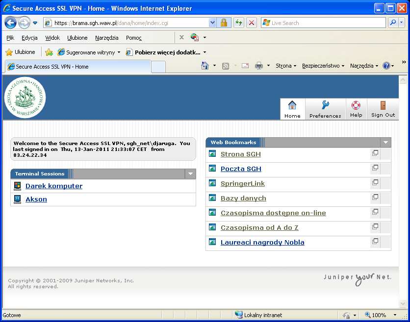Click the address bar URL field
The width and height of the screenshot is (410, 322).
(x=127, y=23)
